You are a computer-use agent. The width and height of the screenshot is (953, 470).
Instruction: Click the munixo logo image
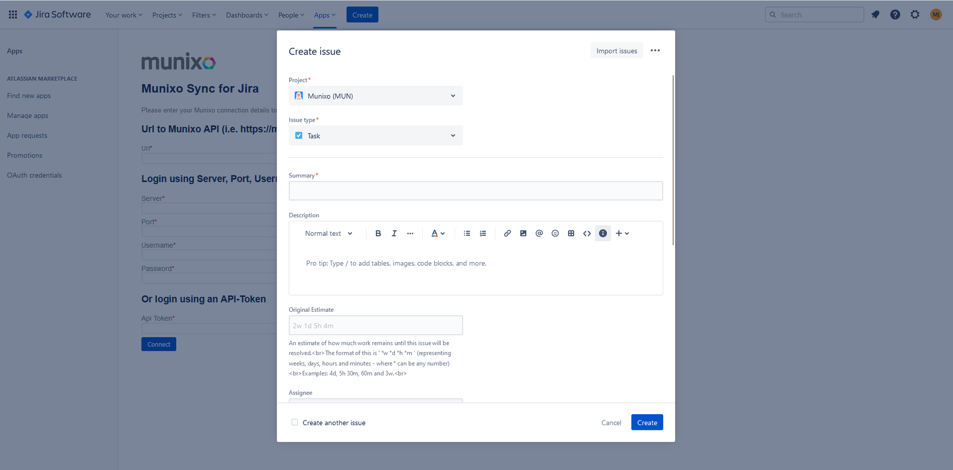pyautogui.click(x=178, y=62)
